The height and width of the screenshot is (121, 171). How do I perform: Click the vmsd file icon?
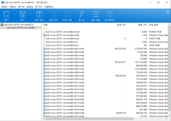pos(44,38)
